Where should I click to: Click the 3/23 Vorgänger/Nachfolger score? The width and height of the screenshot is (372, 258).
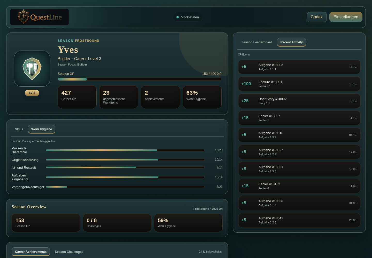pyautogui.click(x=220, y=187)
